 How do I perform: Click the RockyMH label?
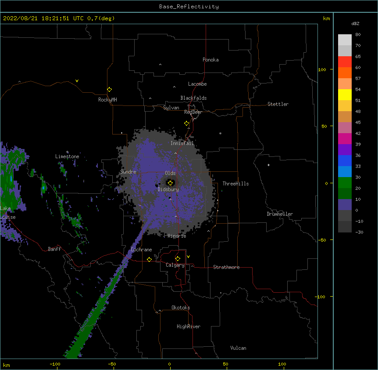[107, 100]
